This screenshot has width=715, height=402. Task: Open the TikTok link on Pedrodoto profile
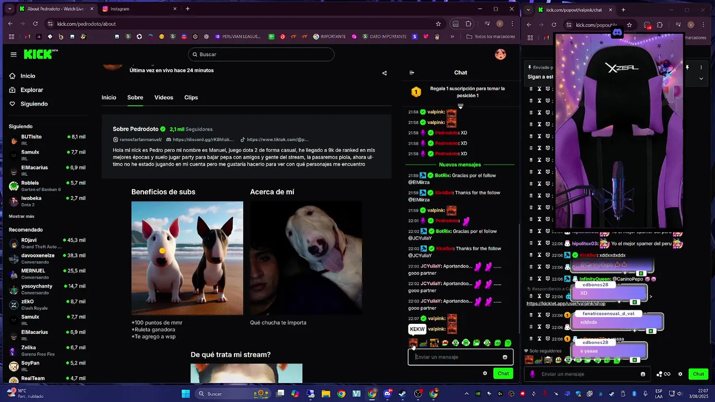274,140
